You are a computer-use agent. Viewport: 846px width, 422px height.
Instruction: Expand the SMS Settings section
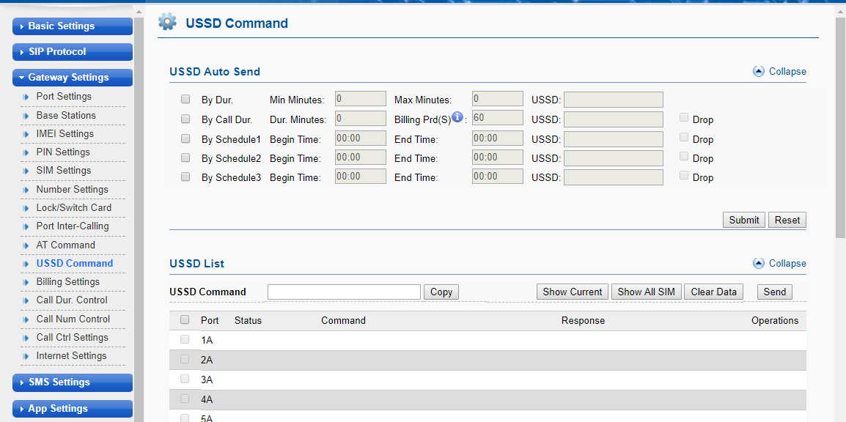tap(72, 382)
